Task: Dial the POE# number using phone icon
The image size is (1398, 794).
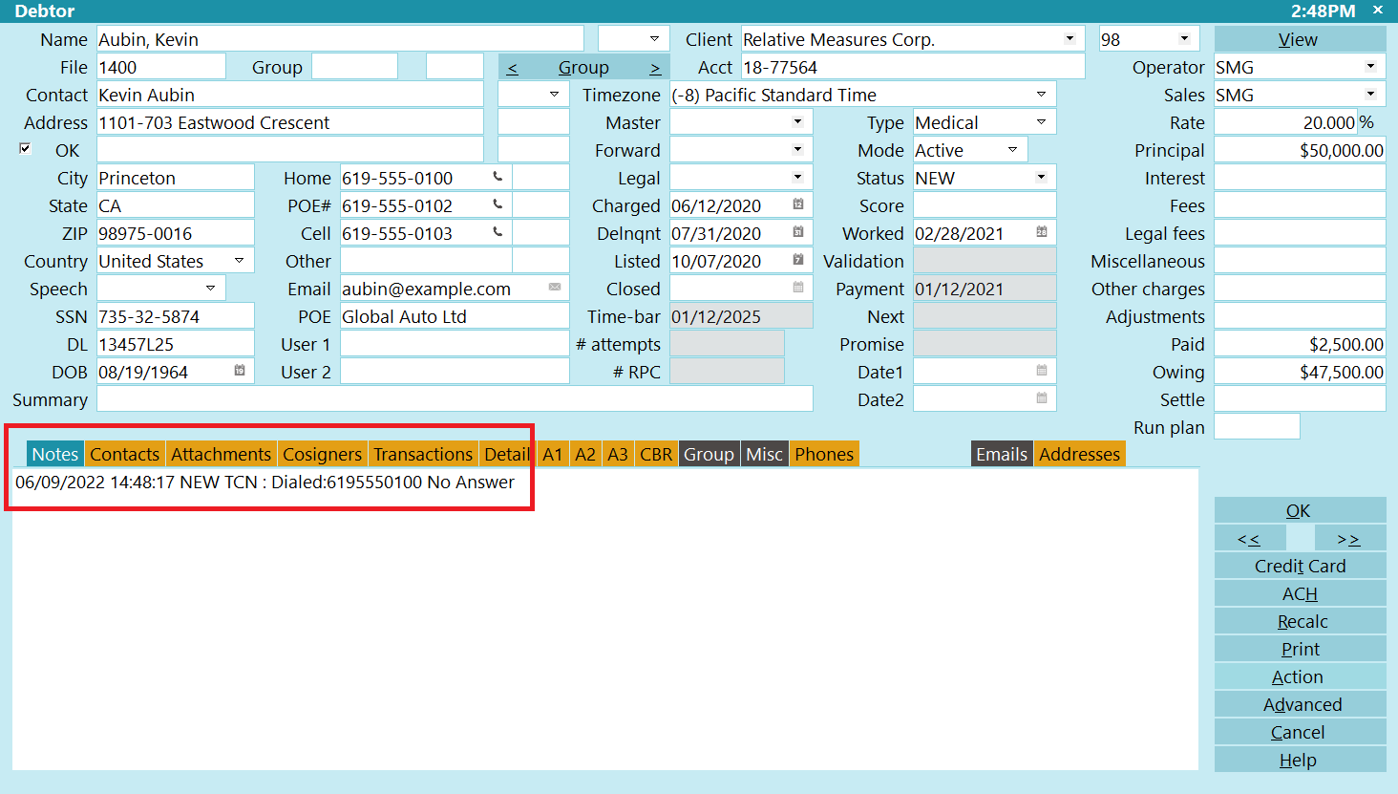Action: [498, 205]
